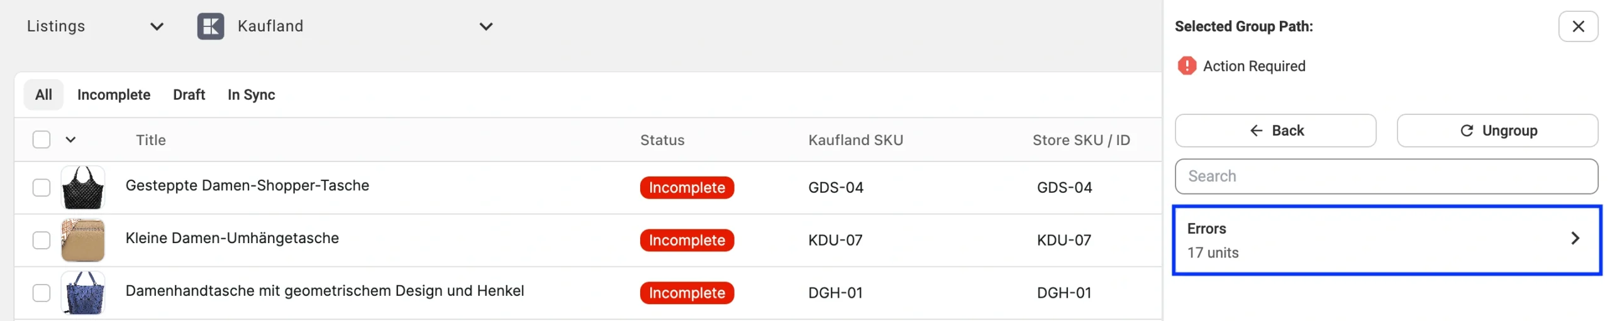The width and height of the screenshot is (1610, 321).
Task: Go back using the Back button
Action: click(1275, 131)
